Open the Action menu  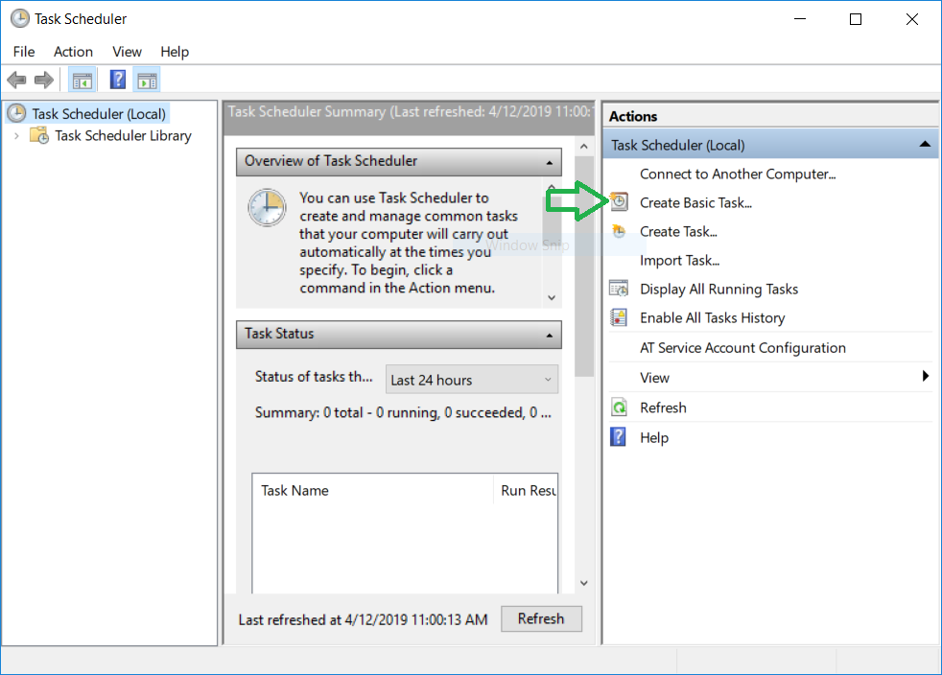(x=73, y=52)
